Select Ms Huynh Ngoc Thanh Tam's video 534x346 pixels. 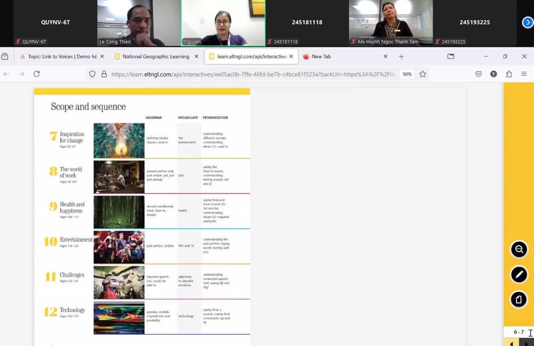[390, 23]
